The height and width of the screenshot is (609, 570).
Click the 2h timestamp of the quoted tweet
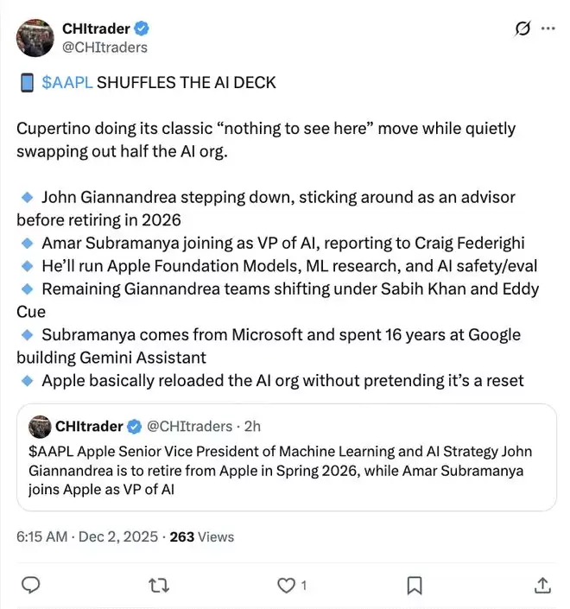click(x=255, y=426)
